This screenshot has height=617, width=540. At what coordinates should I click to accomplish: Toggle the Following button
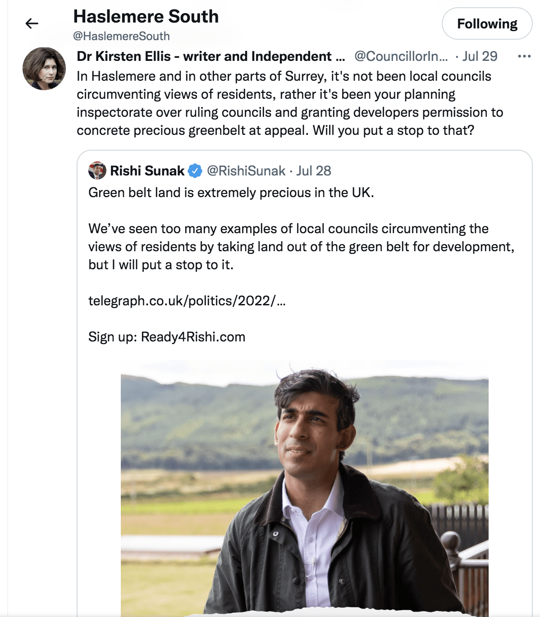pos(487,23)
